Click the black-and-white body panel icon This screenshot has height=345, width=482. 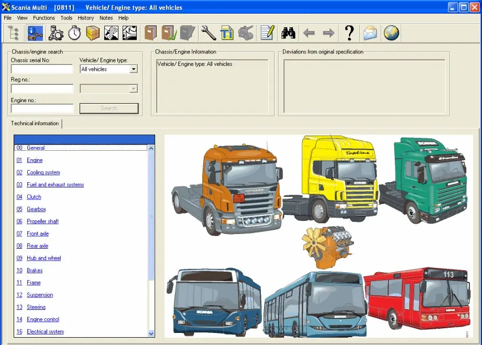(130, 33)
